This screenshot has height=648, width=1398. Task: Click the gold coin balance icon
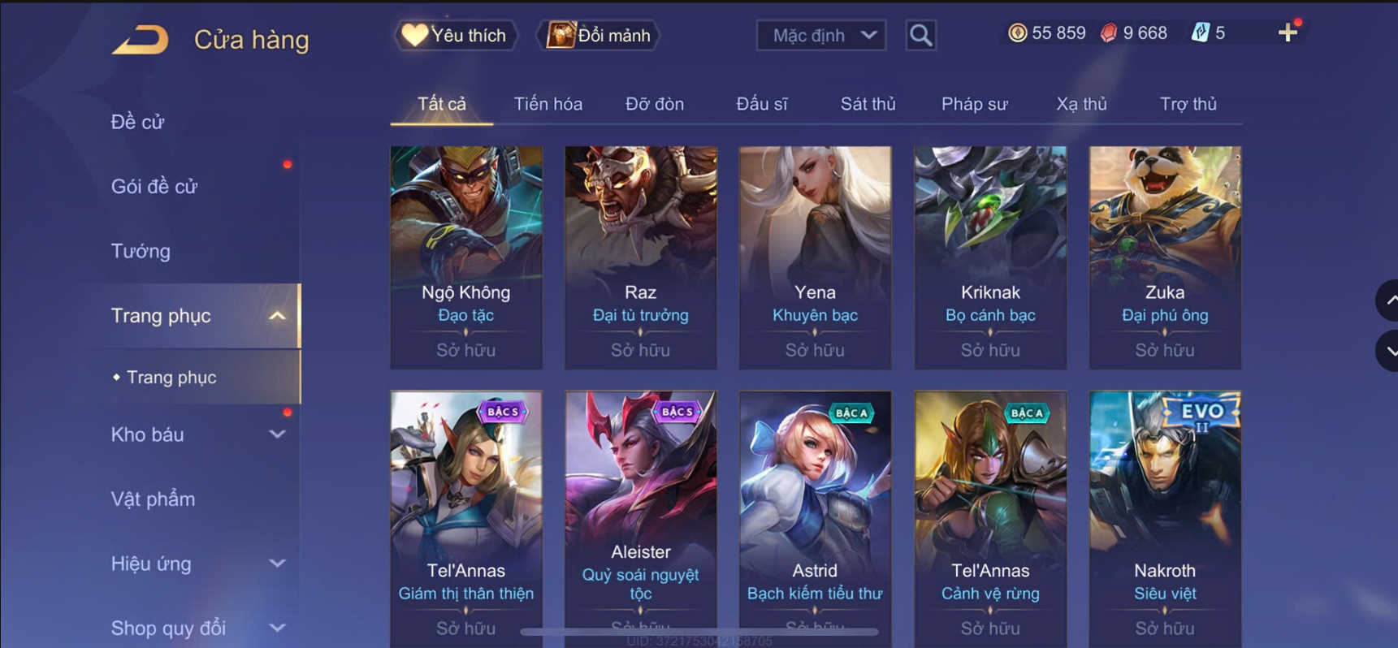tap(1017, 32)
